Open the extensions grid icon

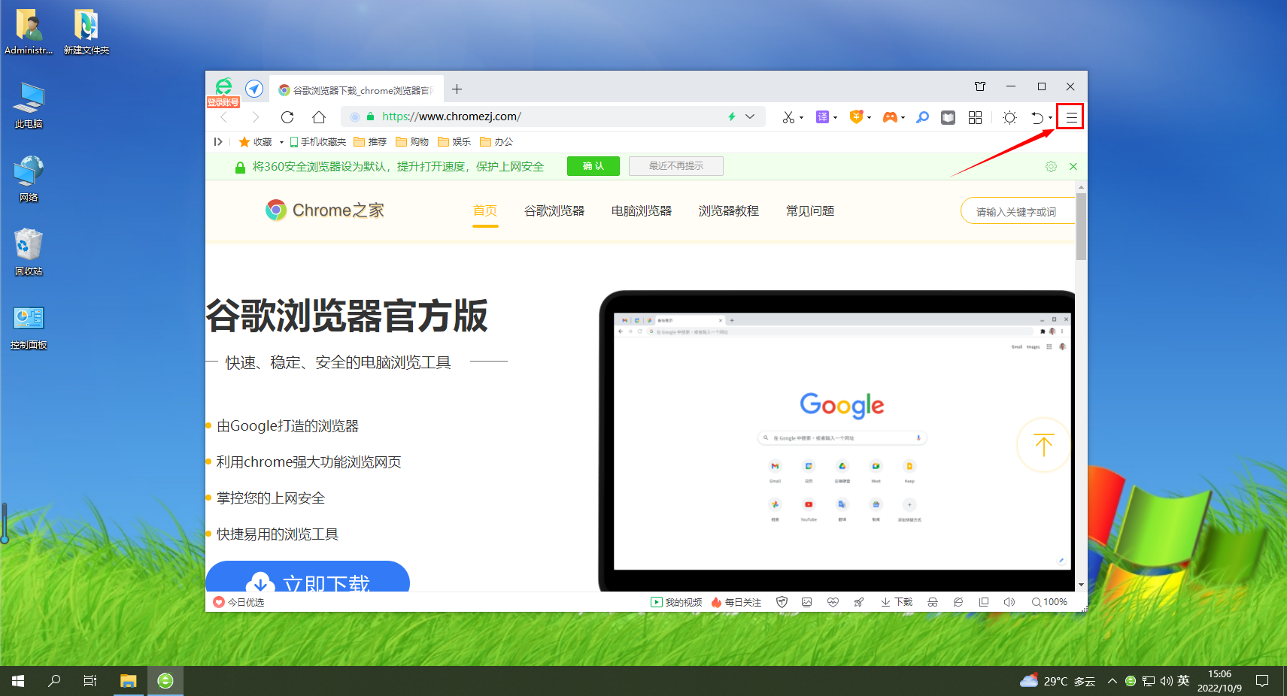tap(975, 117)
